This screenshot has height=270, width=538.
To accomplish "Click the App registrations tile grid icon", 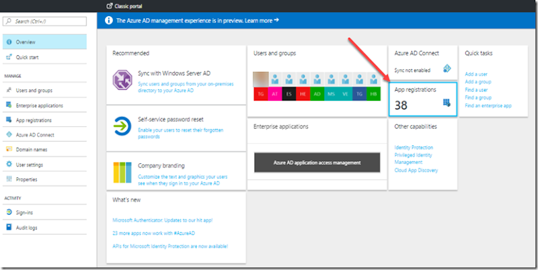I will click(447, 103).
